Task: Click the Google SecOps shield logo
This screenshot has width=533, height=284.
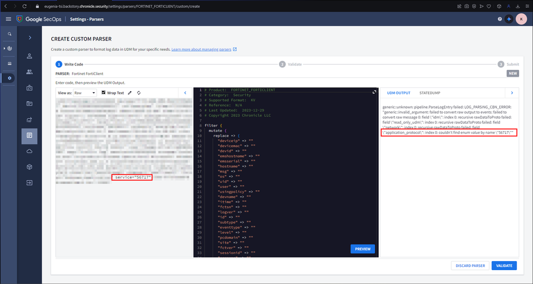Action: [19, 19]
